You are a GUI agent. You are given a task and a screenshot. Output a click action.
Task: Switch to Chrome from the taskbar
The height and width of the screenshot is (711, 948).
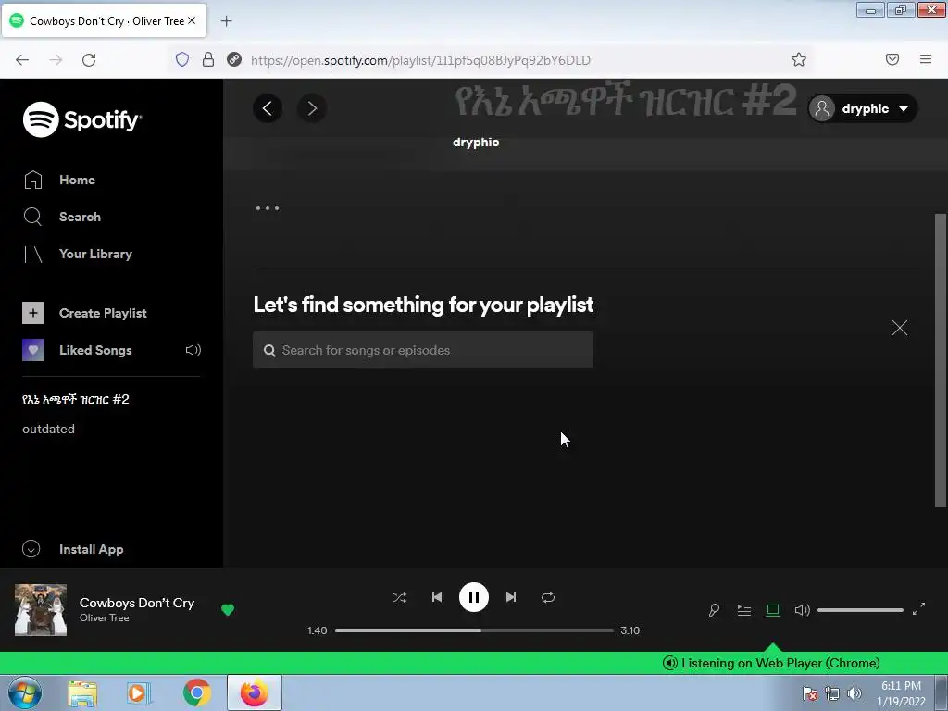coord(196,692)
